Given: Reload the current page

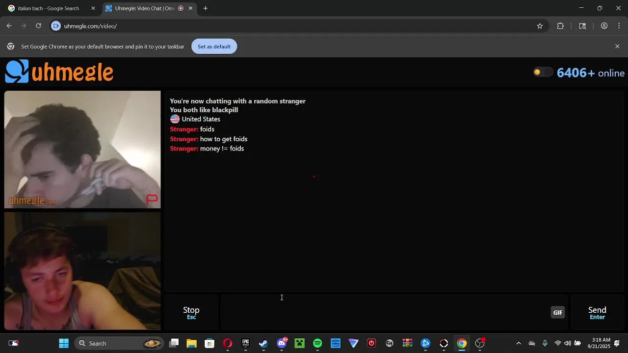Looking at the screenshot, I should (x=38, y=26).
